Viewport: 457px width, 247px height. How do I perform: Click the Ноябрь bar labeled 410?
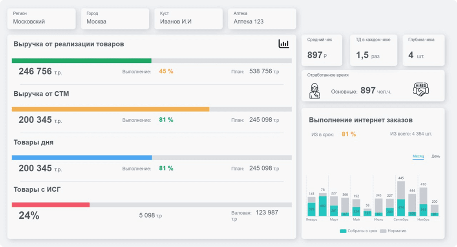(x=424, y=202)
